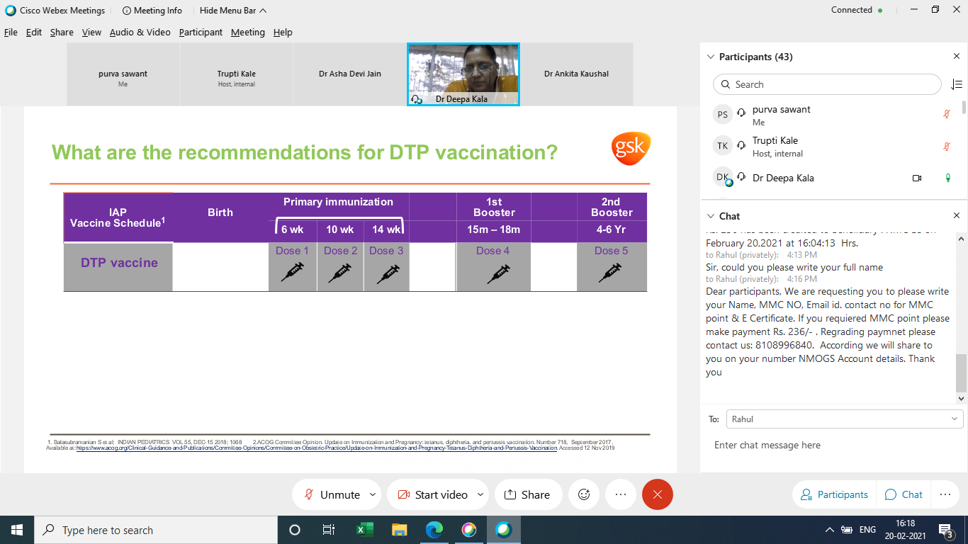Open the Audio & Video menu
The height and width of the screenshot is (544, 968).
tap(140, 33)
